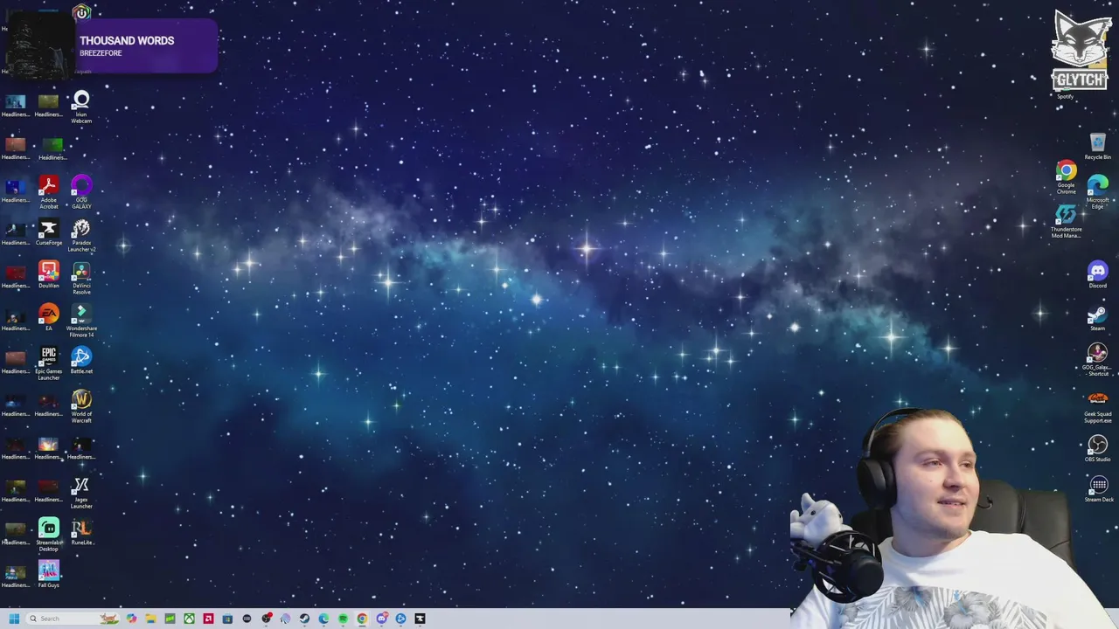Open the Iriun Webcam desktop shortcut

(x=81, y=107)
